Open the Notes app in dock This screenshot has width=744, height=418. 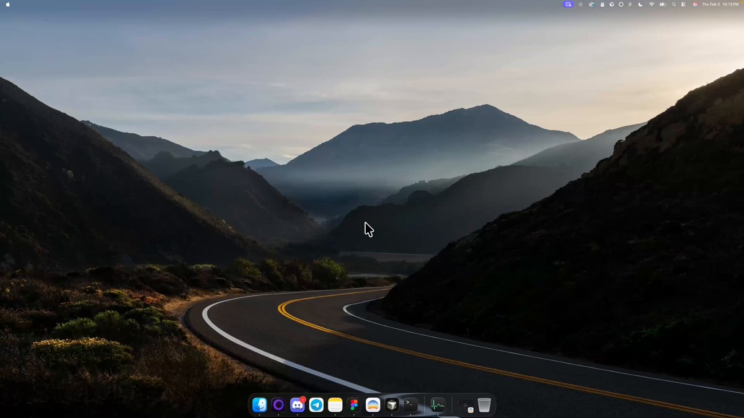335,405
